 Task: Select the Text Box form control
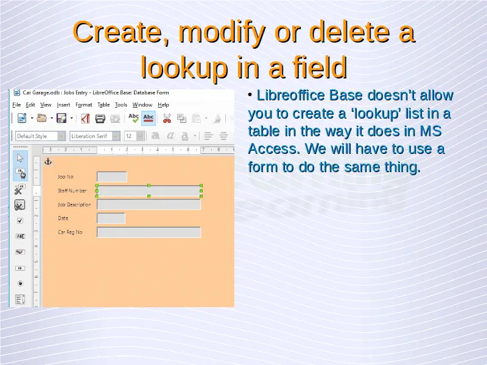tap(20, 236)
